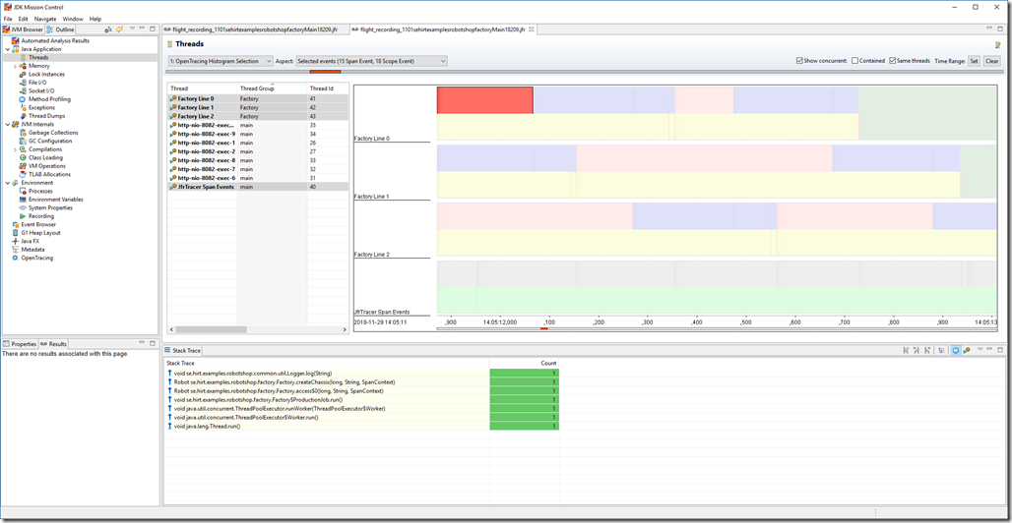Open the Metadata page
The width and height of the screenshot is (1012, 523).
pos(32,249)
